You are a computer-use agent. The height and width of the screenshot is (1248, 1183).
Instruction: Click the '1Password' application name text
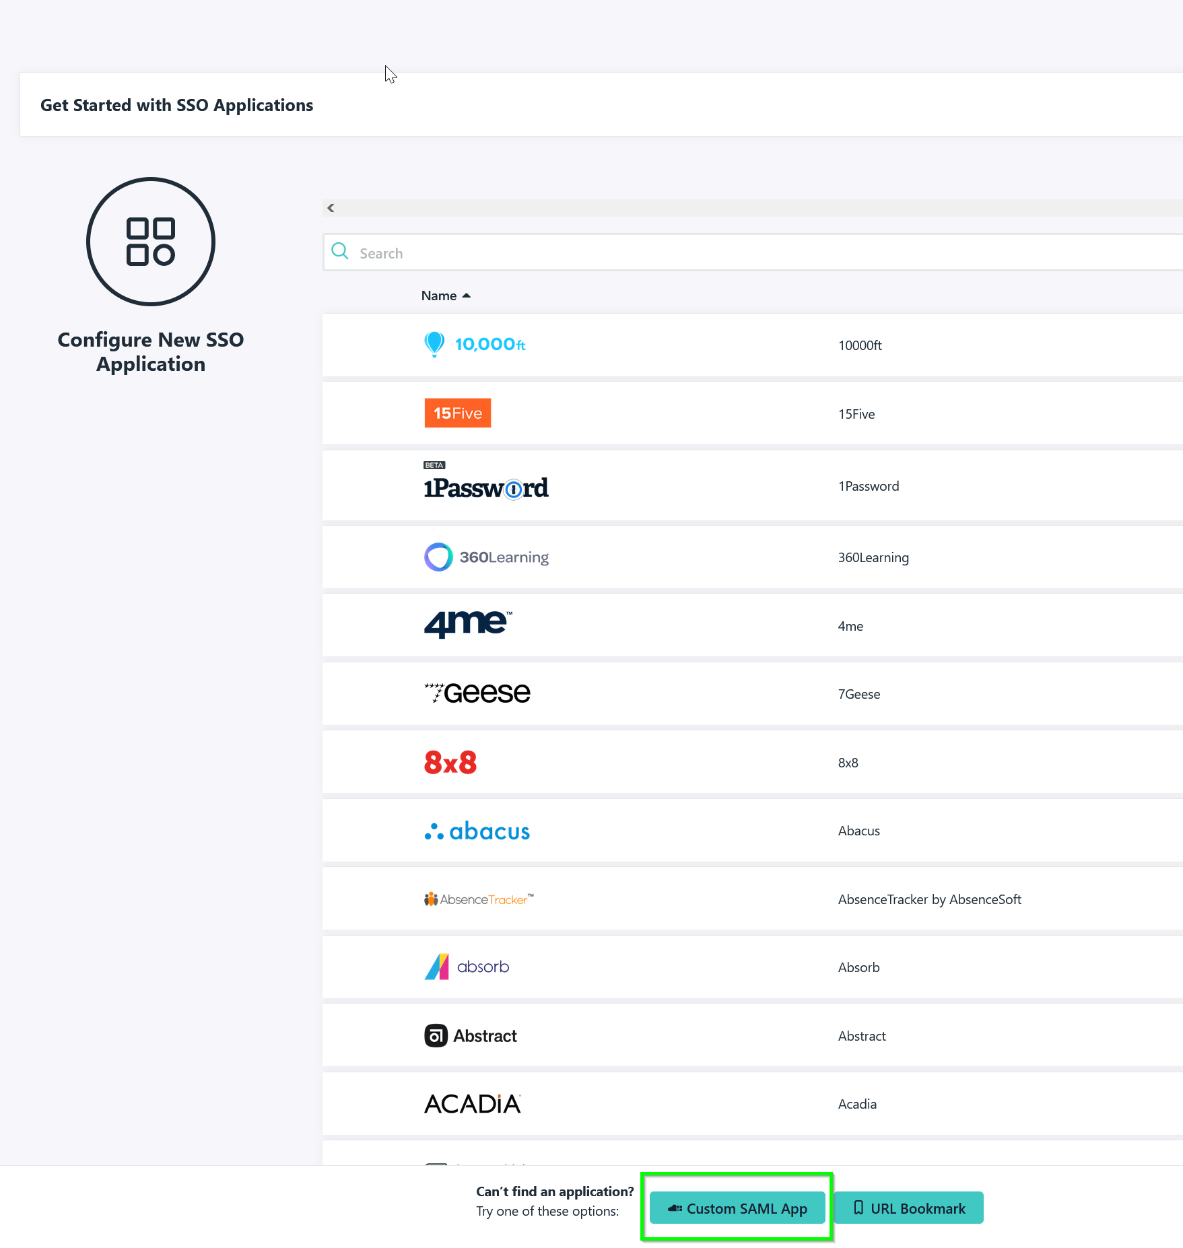click(869, 486)
